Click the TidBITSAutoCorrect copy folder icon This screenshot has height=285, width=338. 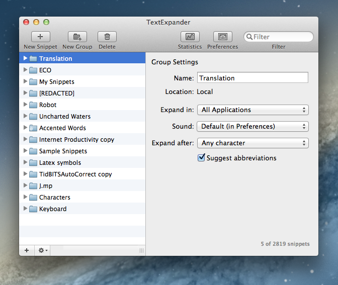33,174
